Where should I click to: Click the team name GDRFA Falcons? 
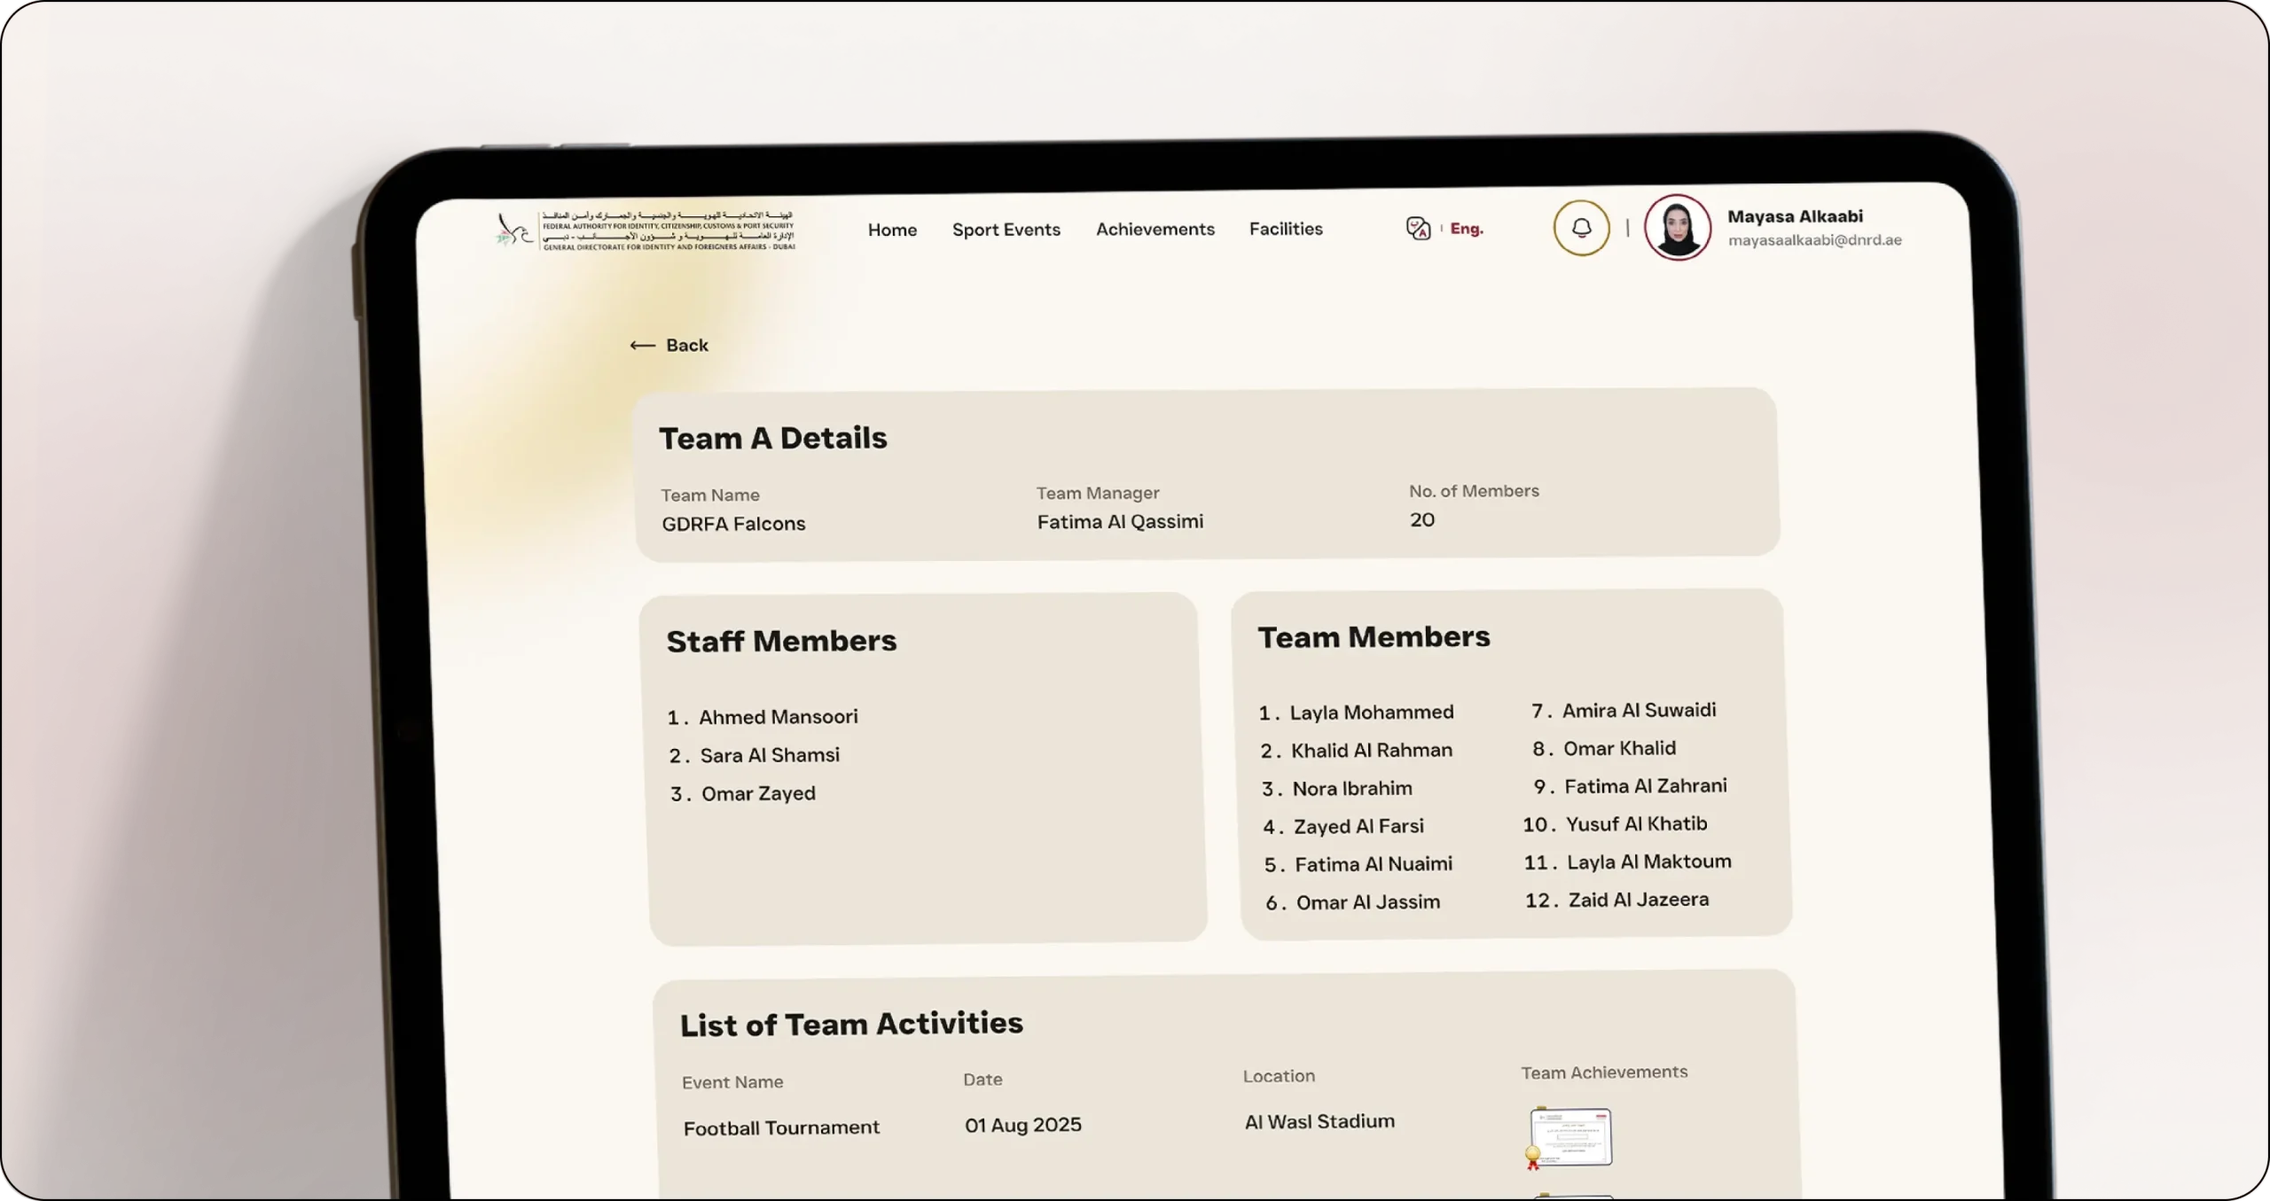coord(733,524)
